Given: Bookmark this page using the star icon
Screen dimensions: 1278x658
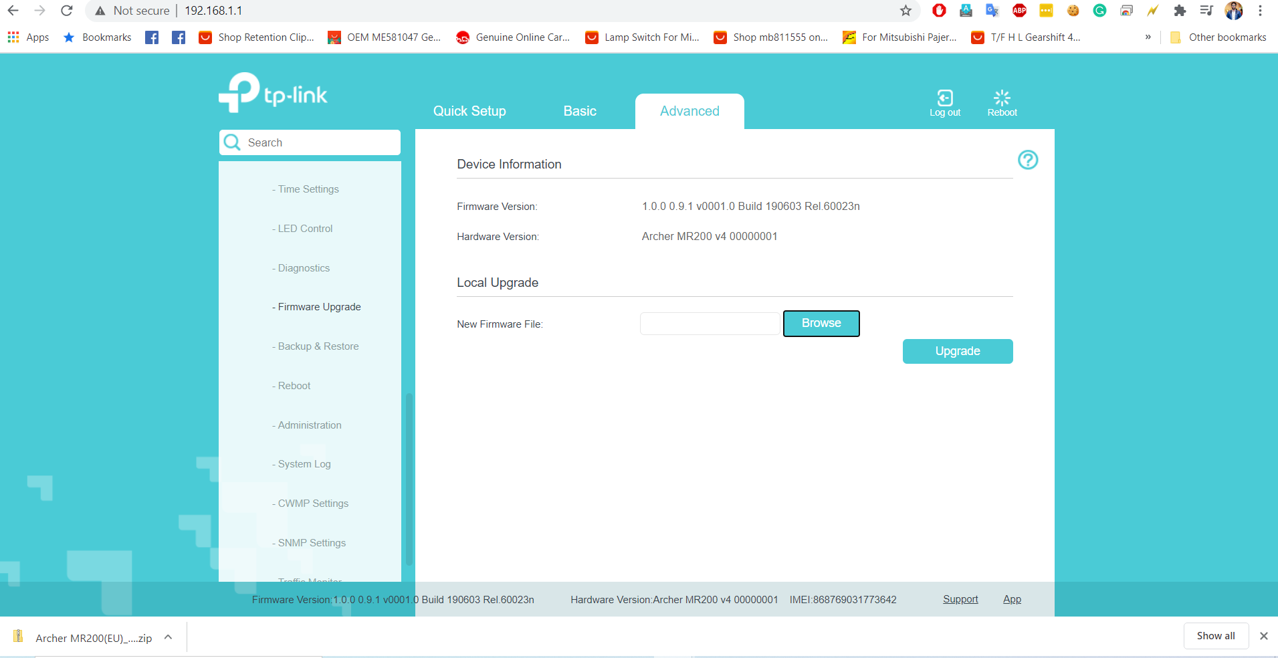Looking at the screenshot, I should coord(906,11).
